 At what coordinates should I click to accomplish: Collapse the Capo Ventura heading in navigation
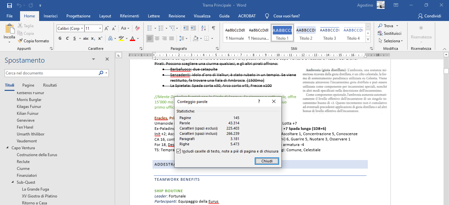pyautogui.click(x=8, y=148)
